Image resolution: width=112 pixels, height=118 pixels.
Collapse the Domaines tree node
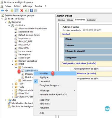[x=6, y=22]
